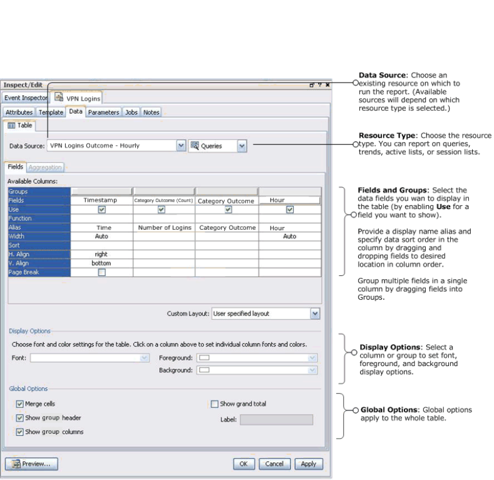Open the Queries resource type dropdown

[x=242, y=146]
